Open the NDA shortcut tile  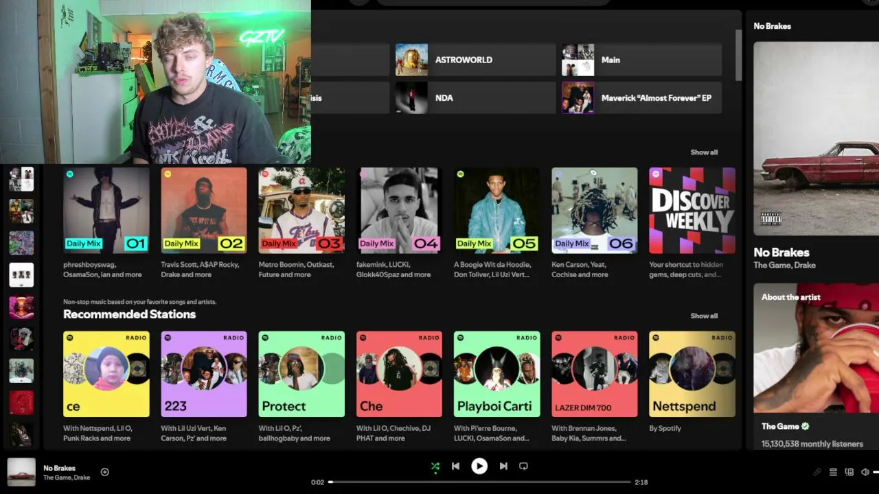pos(475,97)
